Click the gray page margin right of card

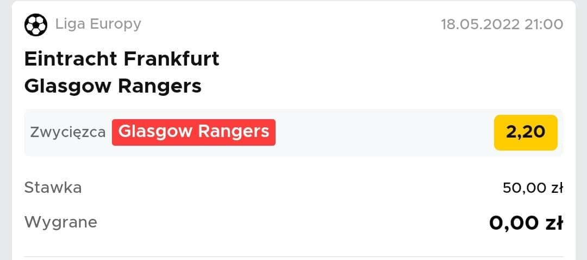pyautogui.click(x=582, y=130)
